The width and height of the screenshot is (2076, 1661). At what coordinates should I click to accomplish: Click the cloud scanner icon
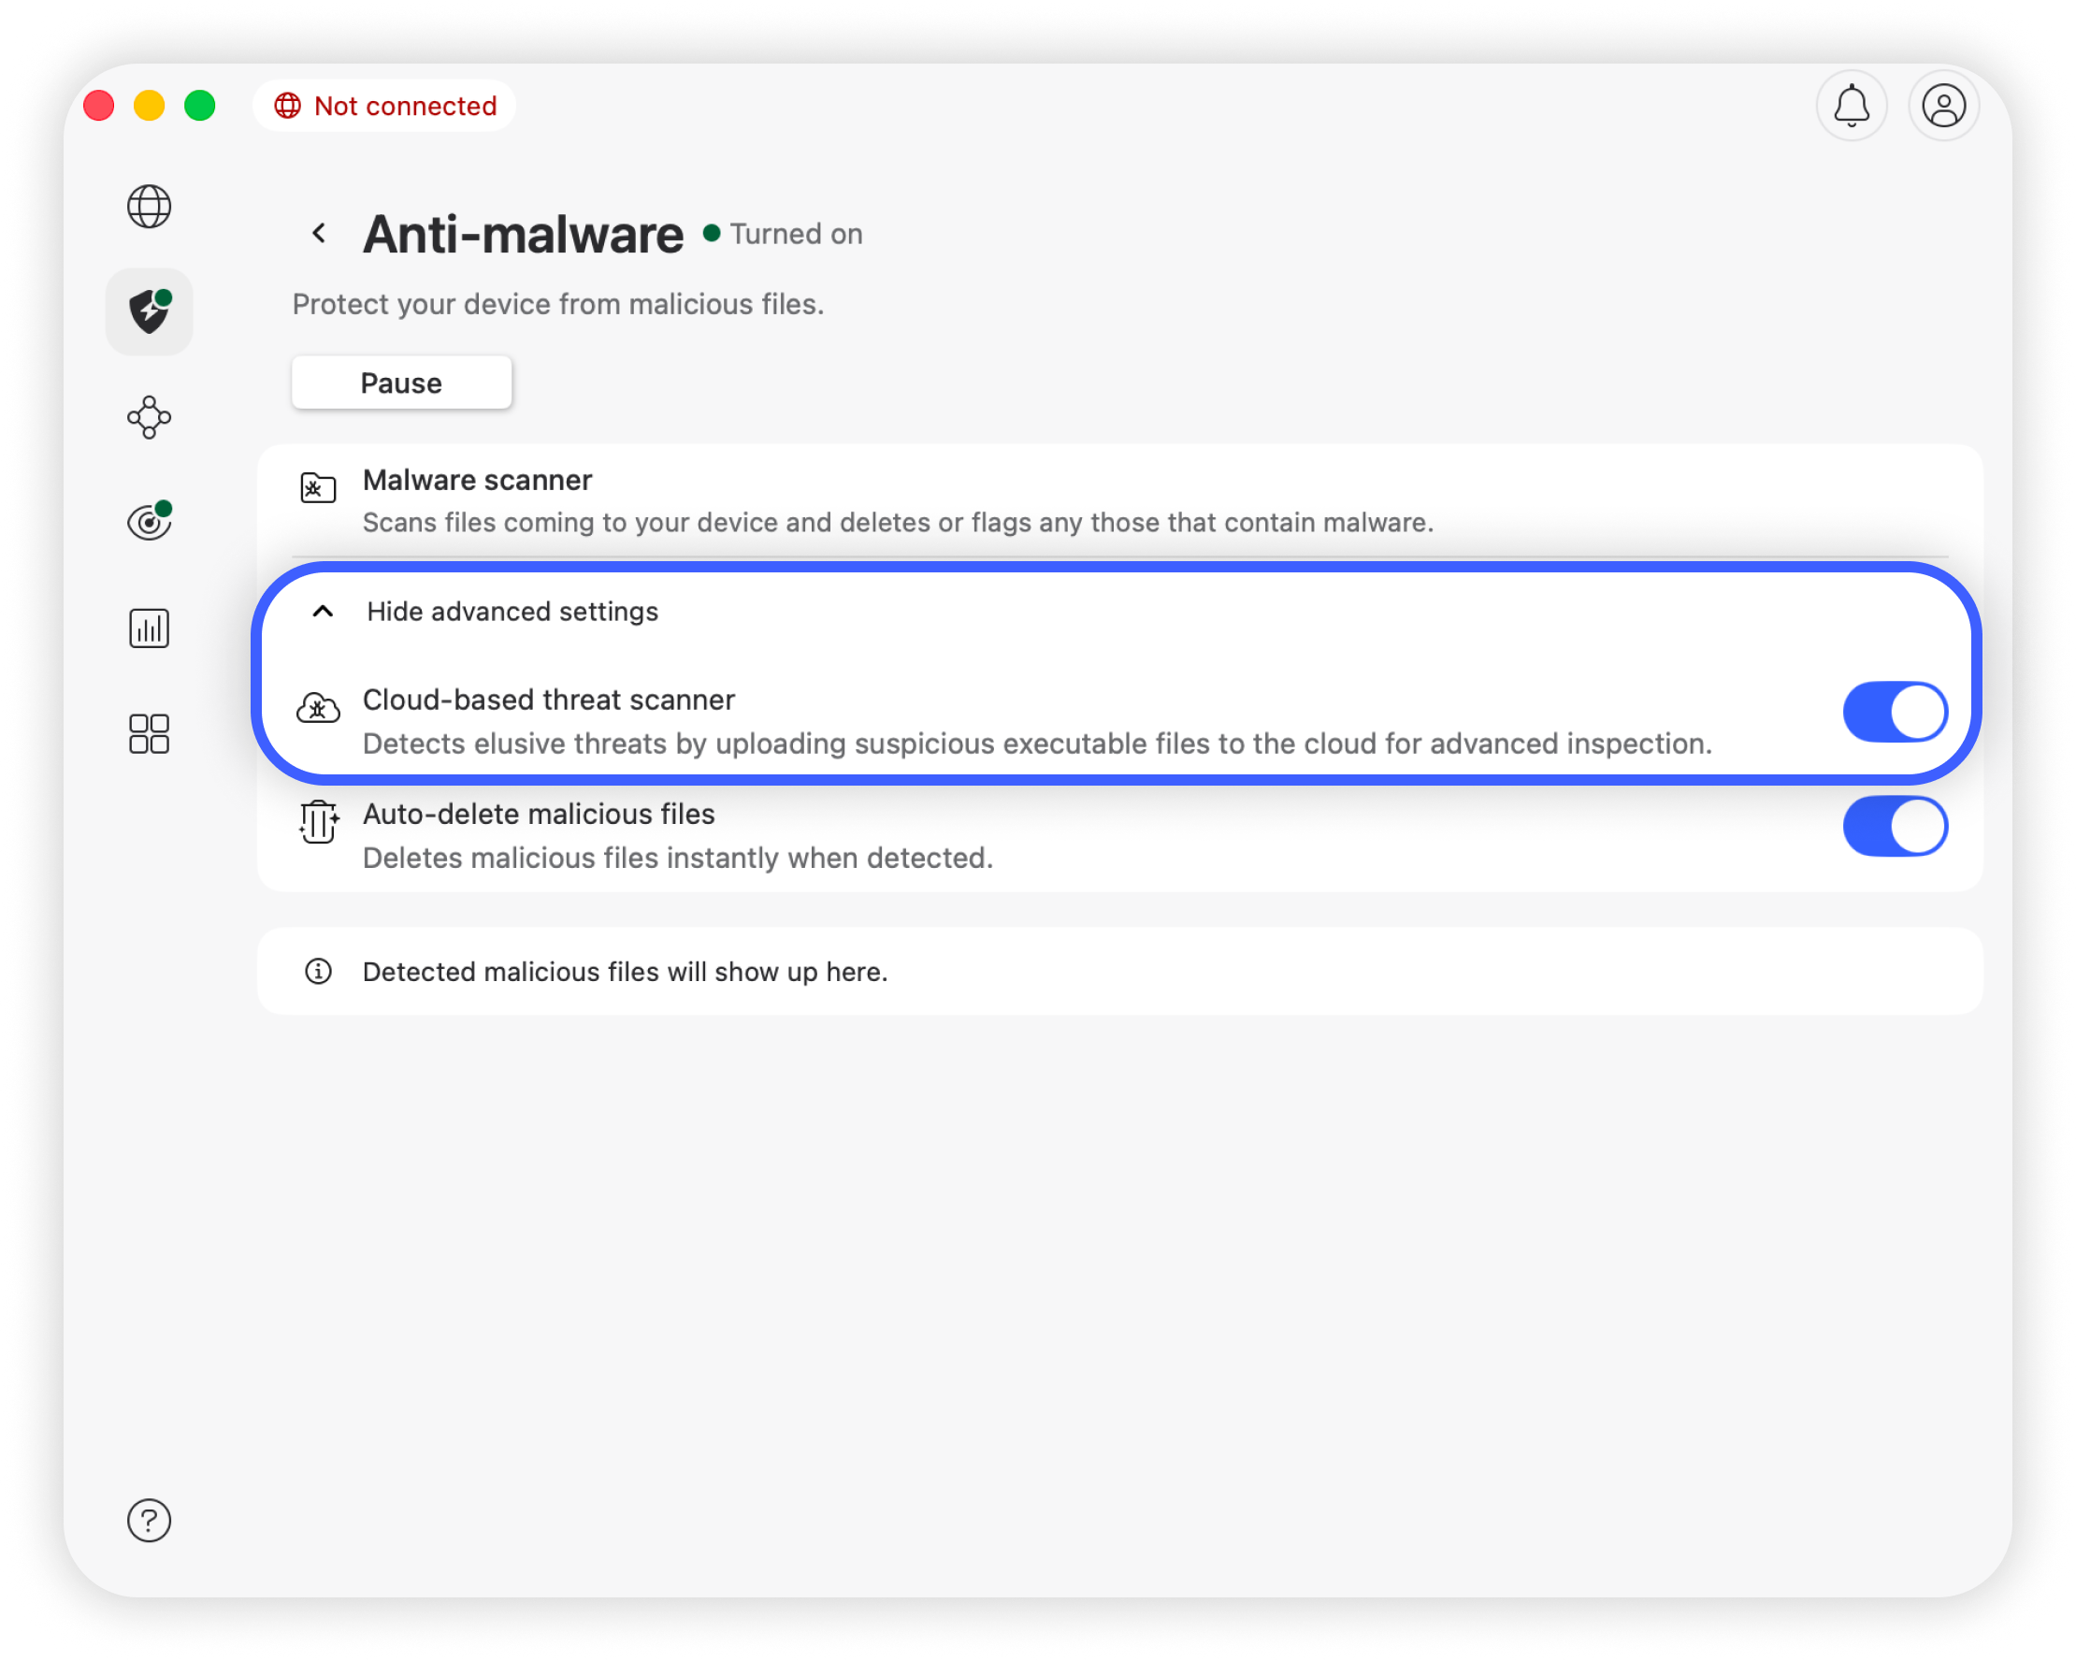(x=318, y=709)
